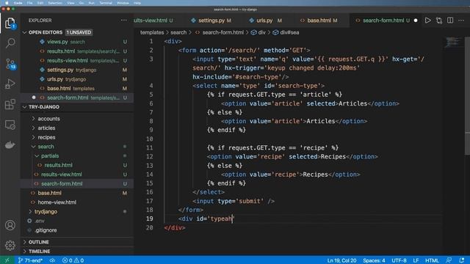
Task: Switch to the base.html tab
Action: (319, 21)
